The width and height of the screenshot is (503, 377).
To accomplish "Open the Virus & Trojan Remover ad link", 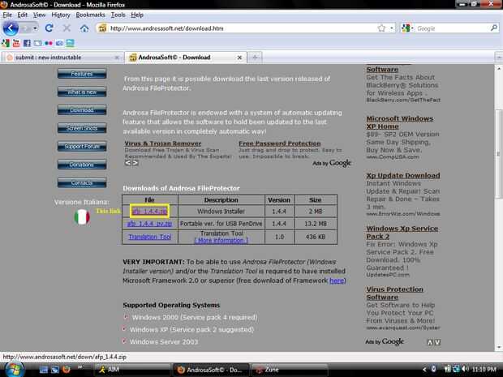I will [x=162, y=144].
